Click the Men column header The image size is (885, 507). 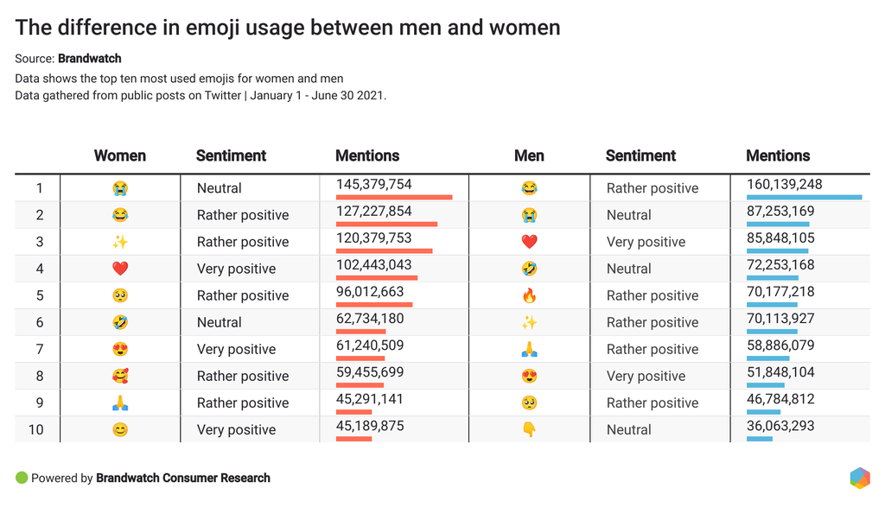[529, 155]
